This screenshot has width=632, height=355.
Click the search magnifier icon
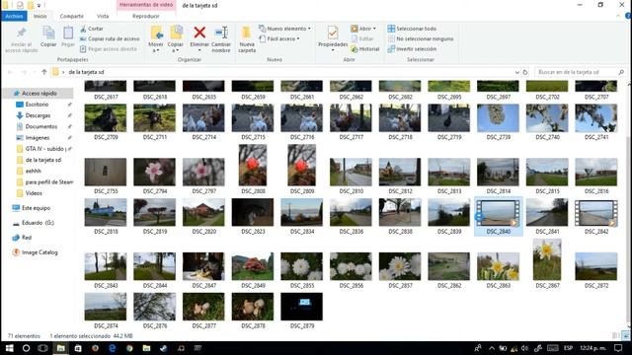621,72
